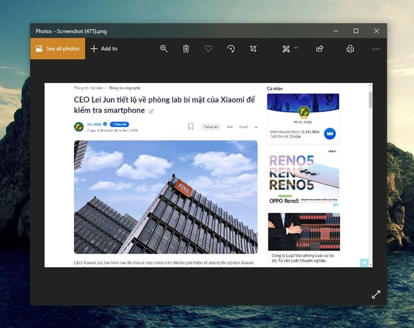
Task: Open the See more ellipsis menu
Action: coord(376,49)
